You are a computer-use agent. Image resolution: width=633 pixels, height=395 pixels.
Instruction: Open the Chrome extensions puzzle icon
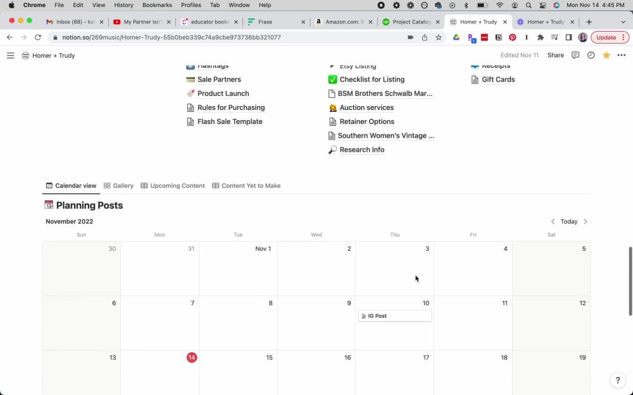pos(541,37)
